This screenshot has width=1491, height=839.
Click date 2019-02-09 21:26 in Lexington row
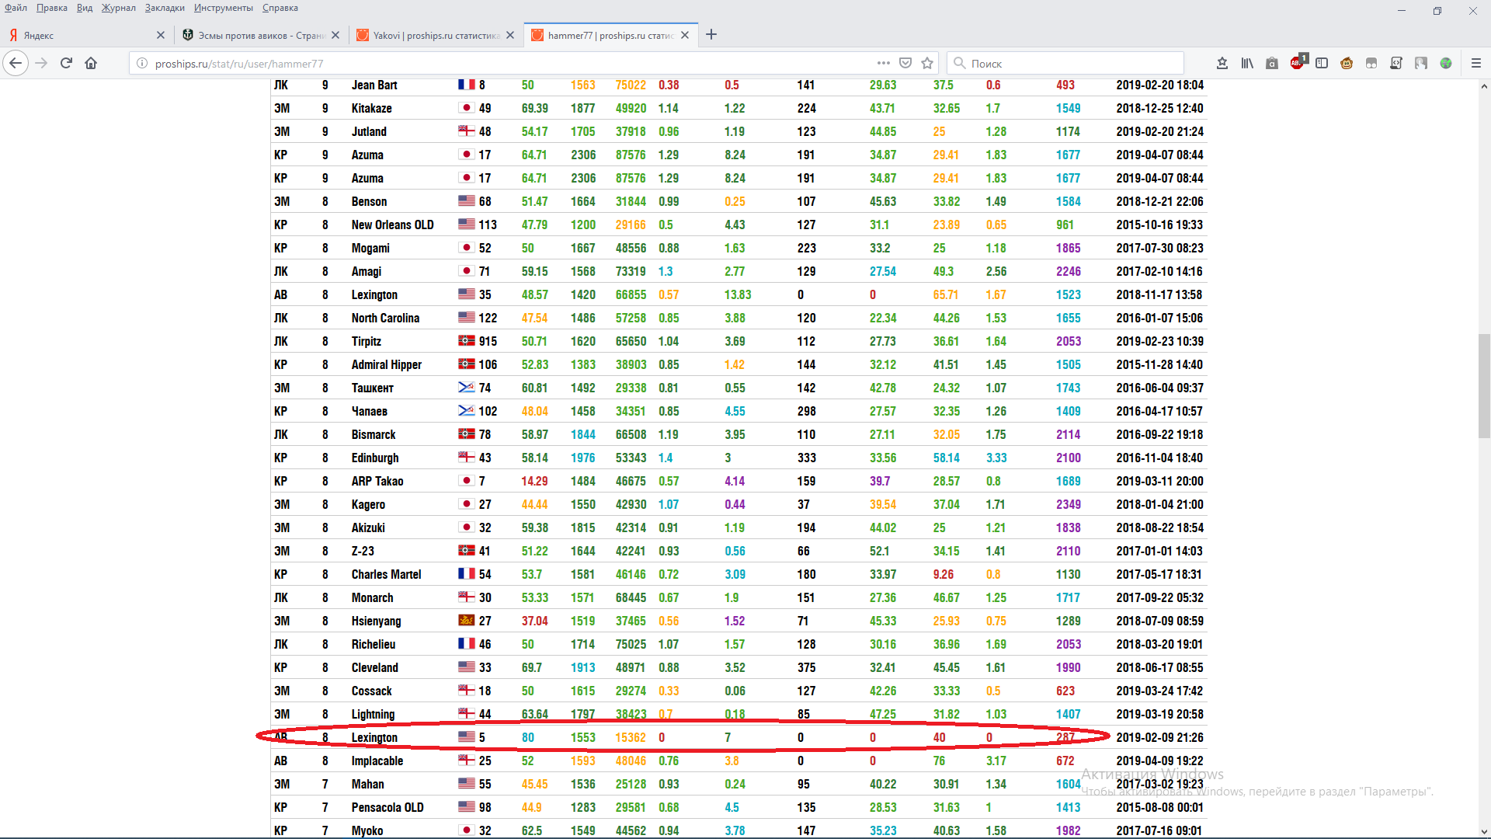pyautogui.click(x=1159, y=737)
